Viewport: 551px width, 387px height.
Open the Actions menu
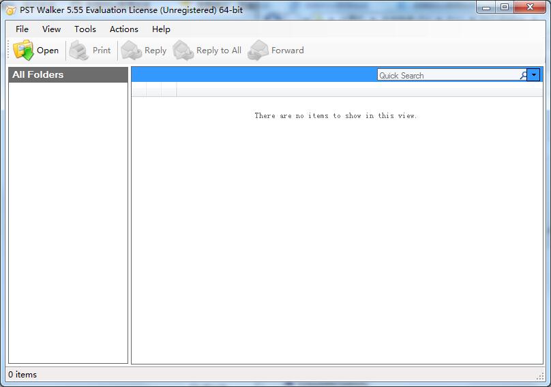click(x=124, y=29)
